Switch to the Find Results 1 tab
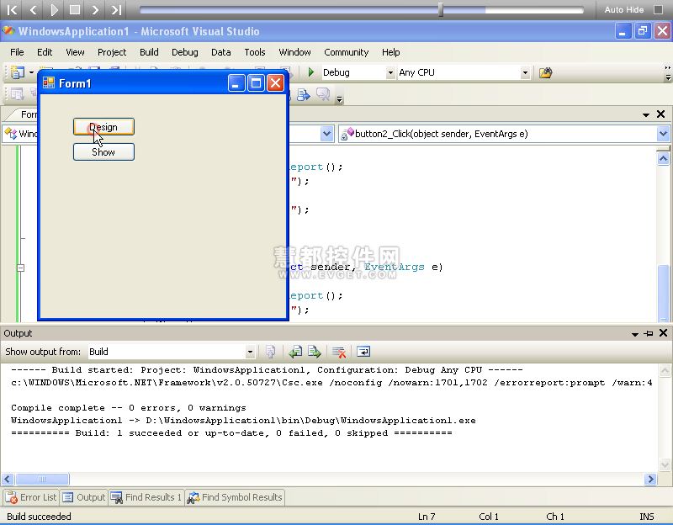Screen dimensions: 673x525 [146, 497]
